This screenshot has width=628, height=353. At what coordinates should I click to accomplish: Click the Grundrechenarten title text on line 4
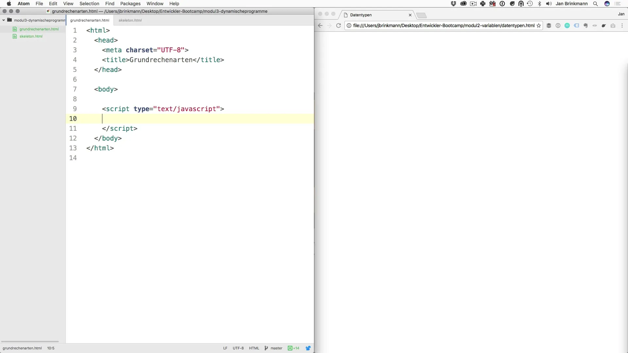click(x=161, y=60)
